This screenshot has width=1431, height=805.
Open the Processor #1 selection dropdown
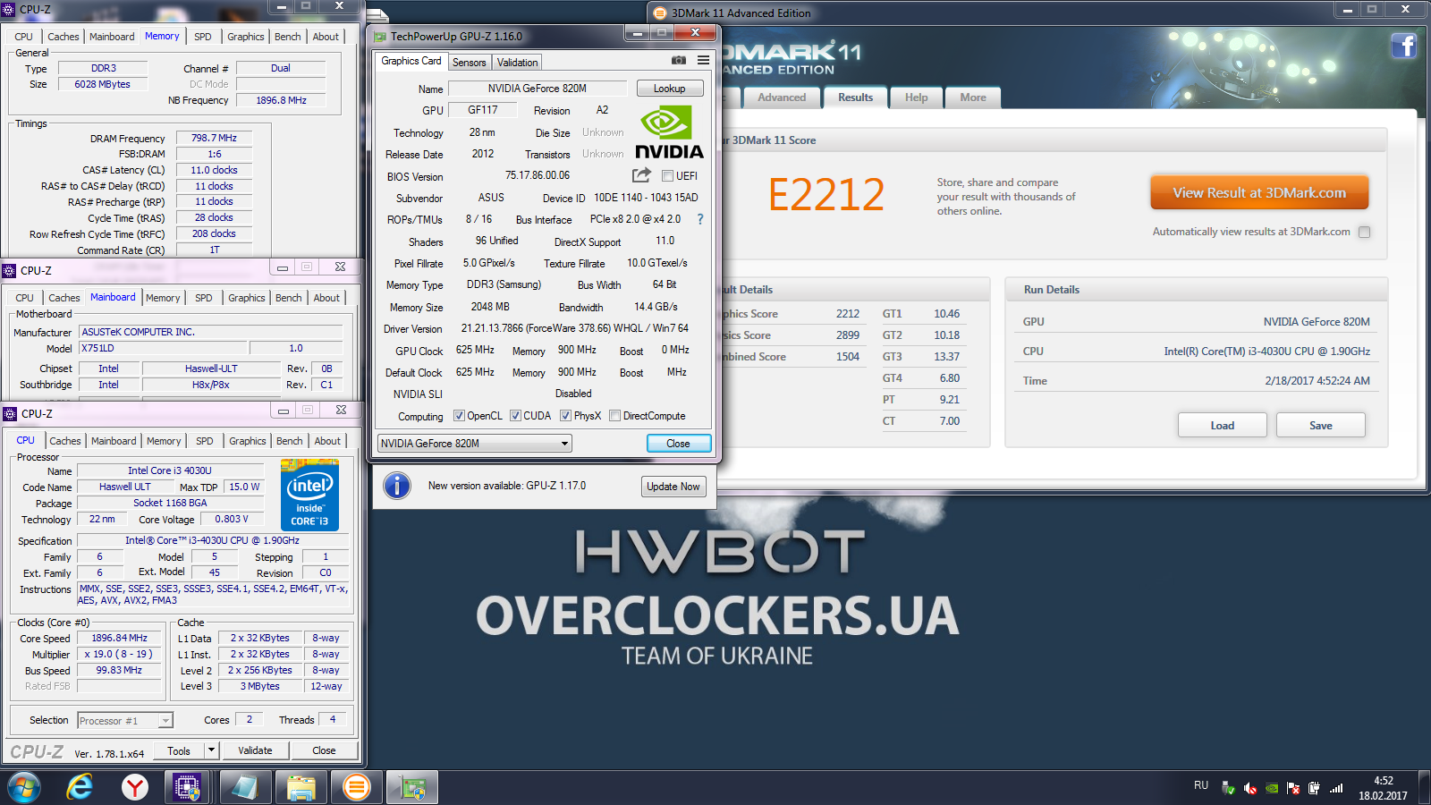point(125,721)
